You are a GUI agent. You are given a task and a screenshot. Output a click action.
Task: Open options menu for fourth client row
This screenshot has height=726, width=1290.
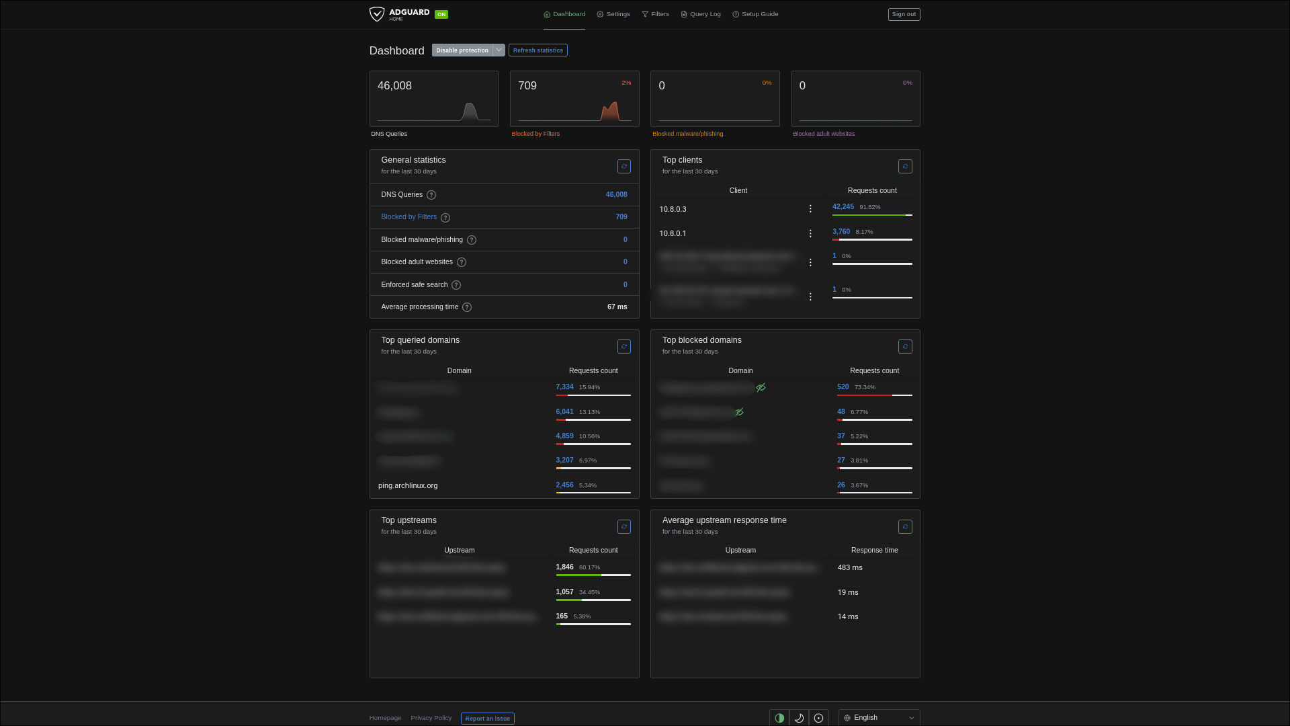[x=810, y=296]
